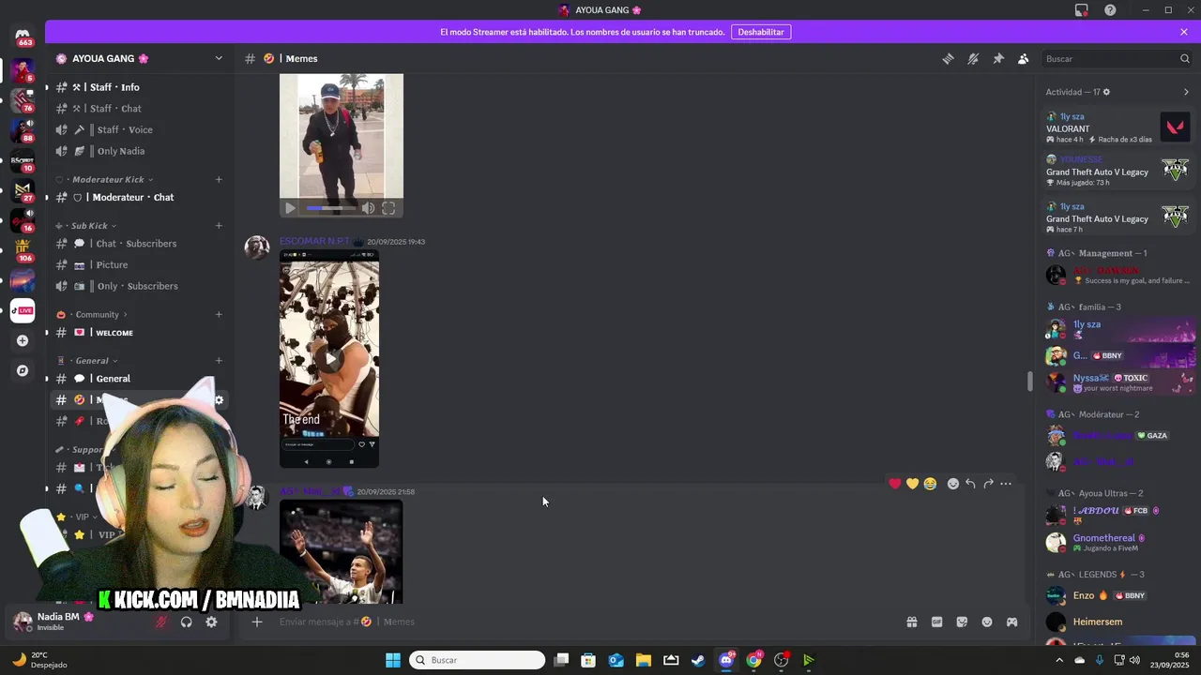Open the WELCOME channel

[139, 333]
